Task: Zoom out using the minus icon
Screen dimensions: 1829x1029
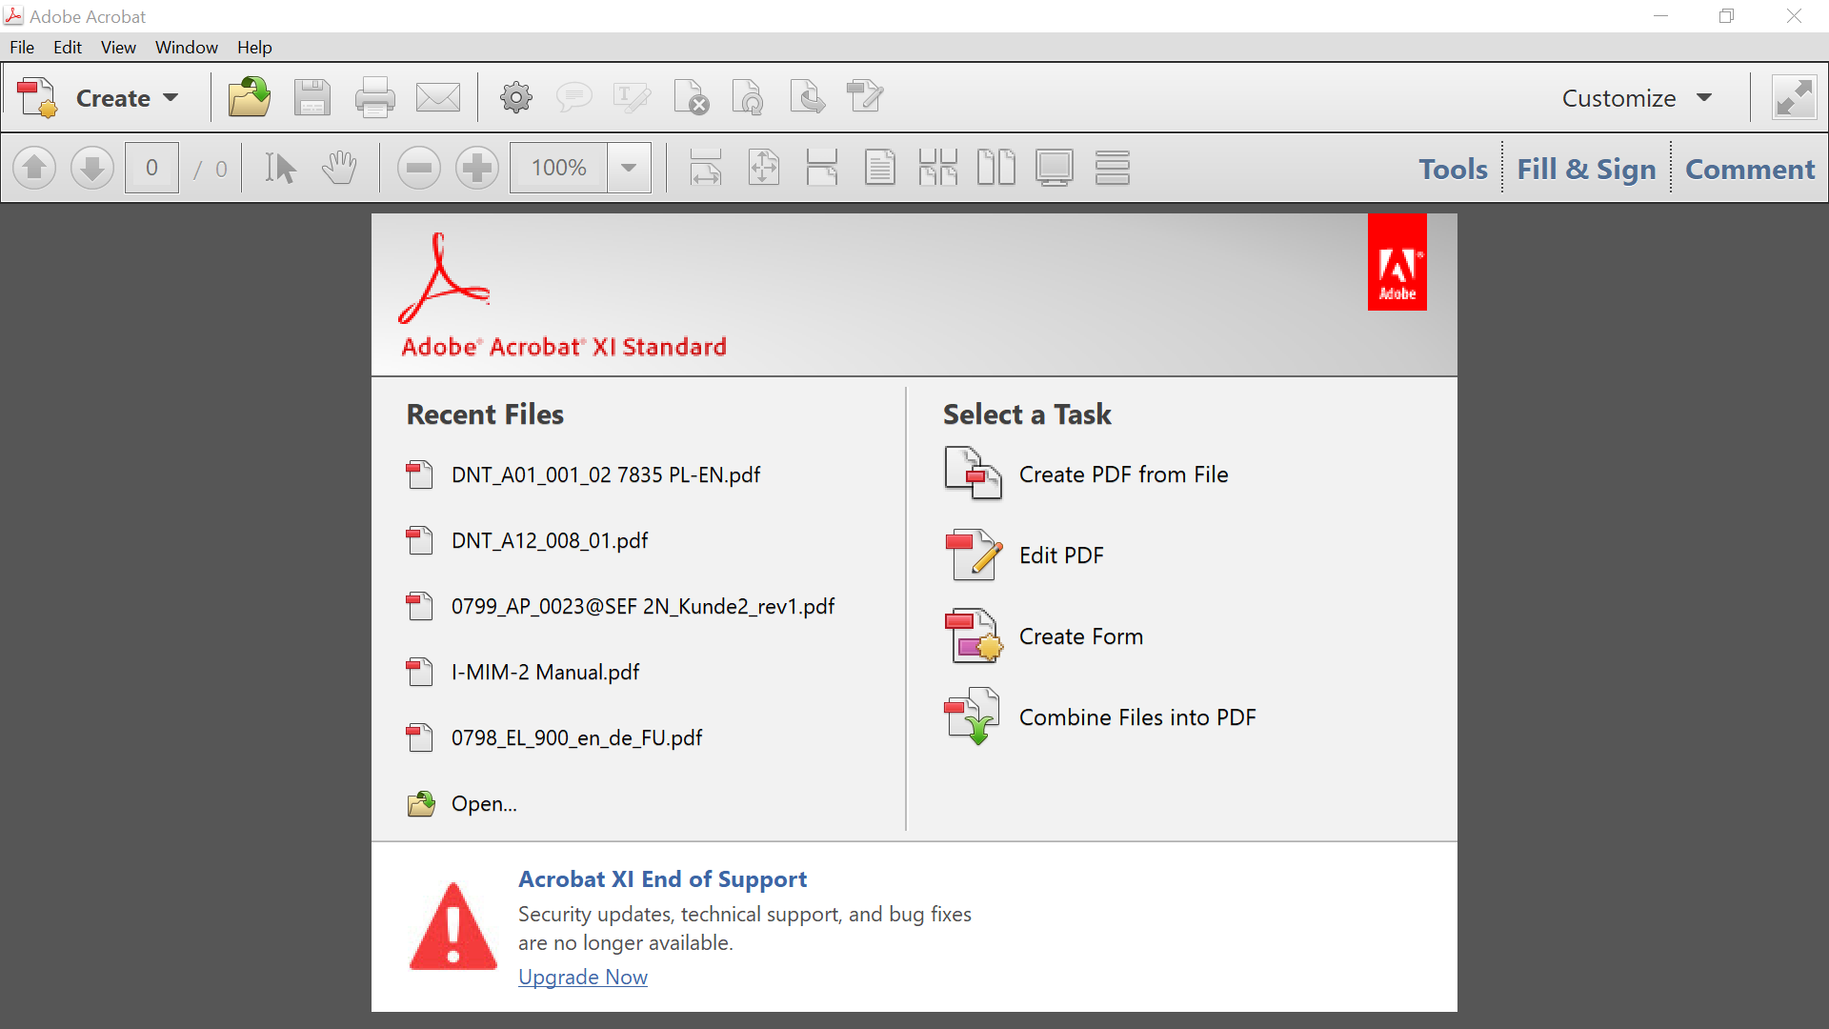Action: 419,167
